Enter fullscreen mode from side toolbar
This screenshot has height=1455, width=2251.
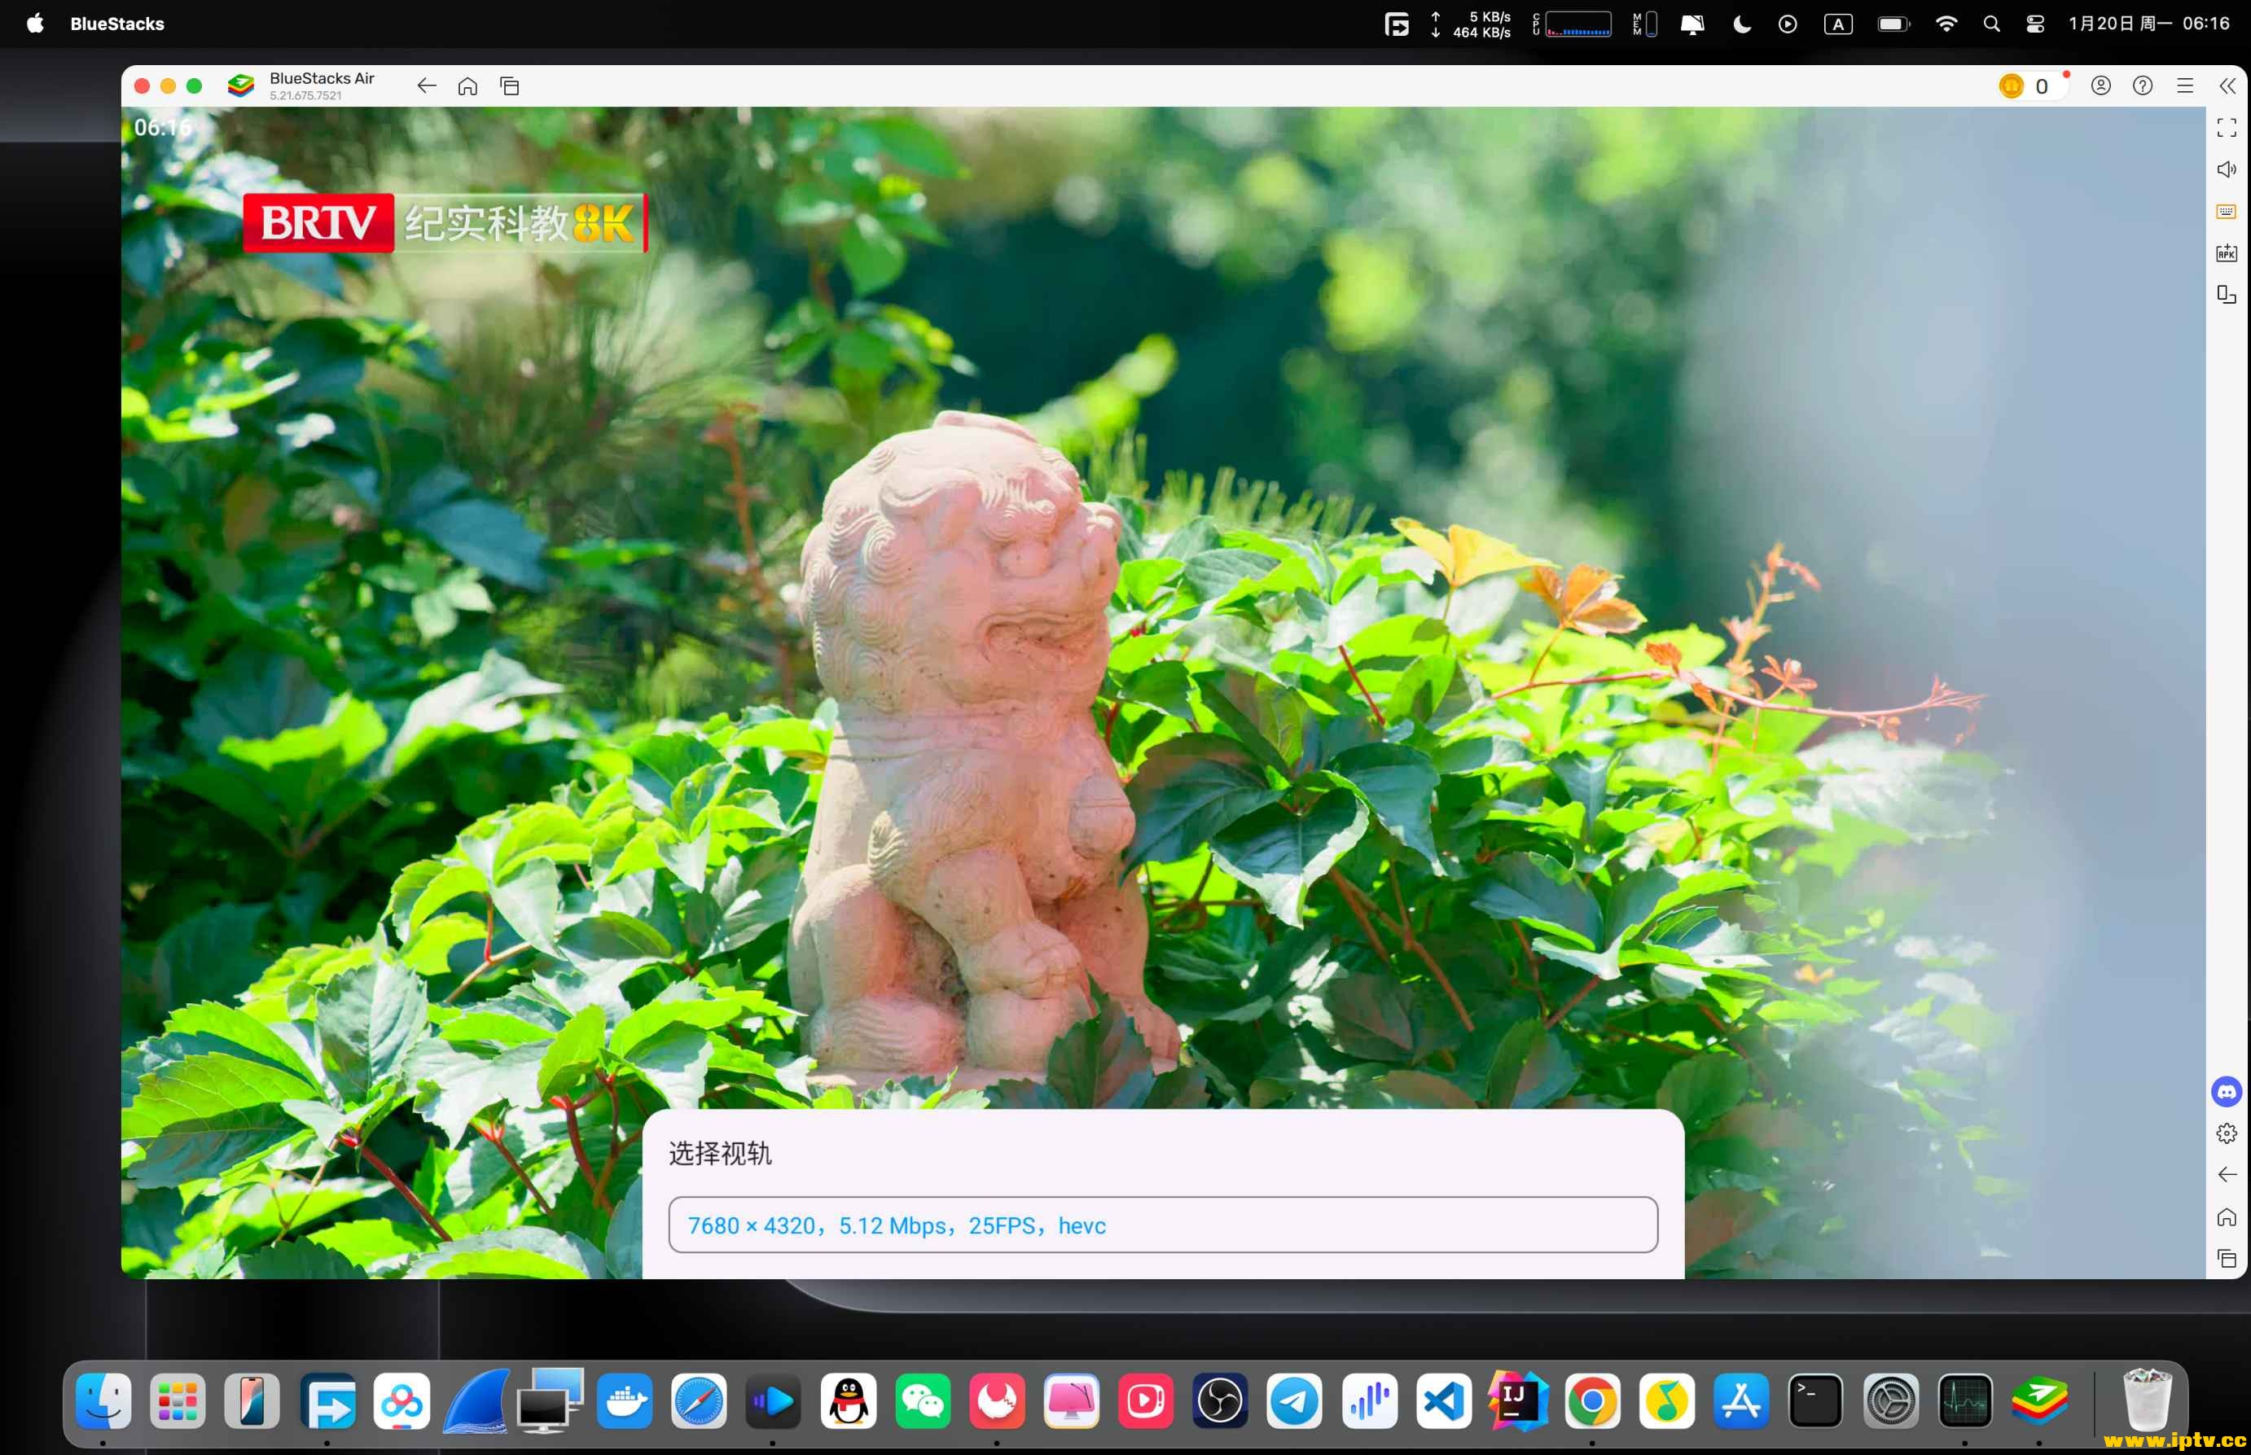tap(2227, 128)
